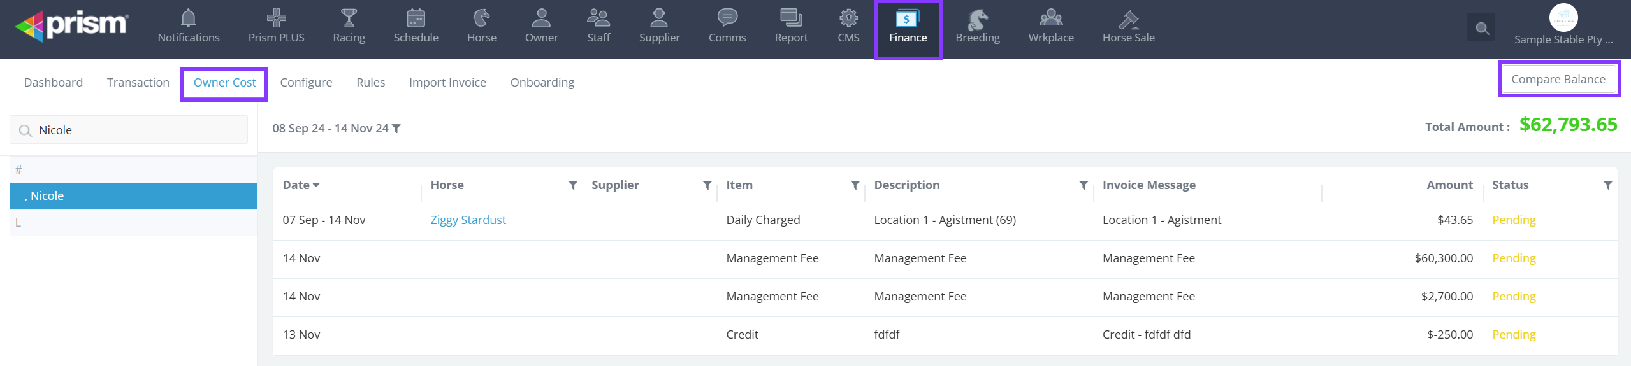
Task: Open the Horse column filter
Action: coord(573,185)
